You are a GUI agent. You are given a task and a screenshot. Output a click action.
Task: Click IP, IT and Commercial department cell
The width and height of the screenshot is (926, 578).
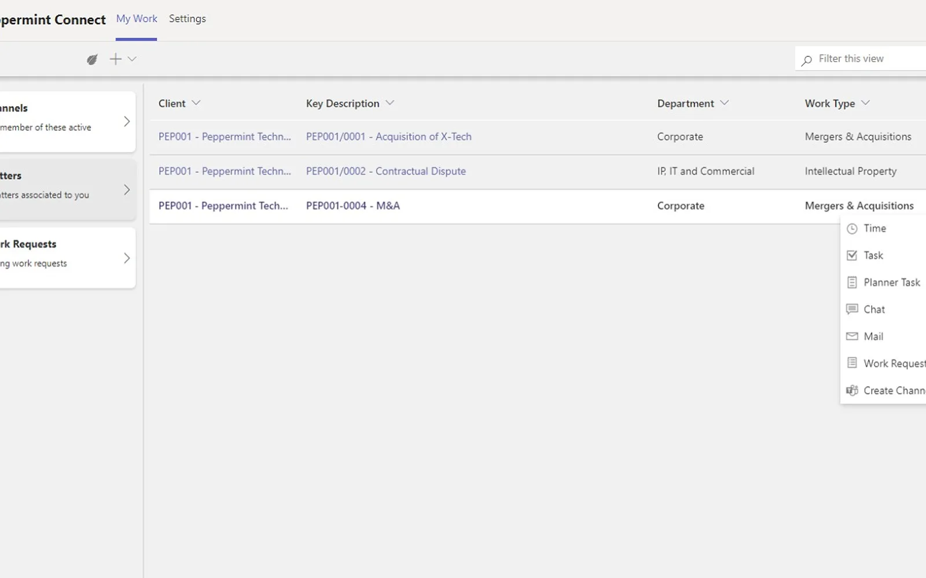(x=706, y=171)
